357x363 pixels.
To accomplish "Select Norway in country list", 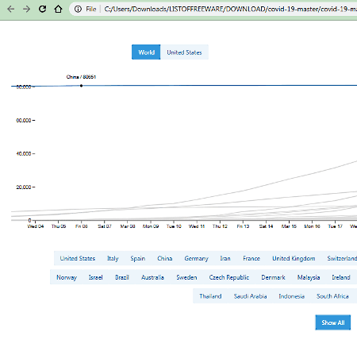I will pyautogui.click(x=67, y=277).
